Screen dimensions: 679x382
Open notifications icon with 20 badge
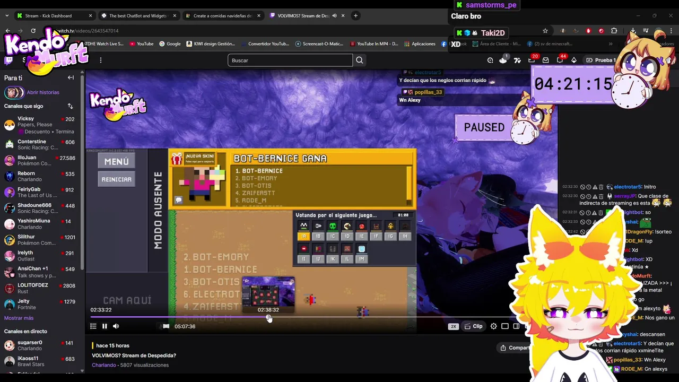click(532, 60)
